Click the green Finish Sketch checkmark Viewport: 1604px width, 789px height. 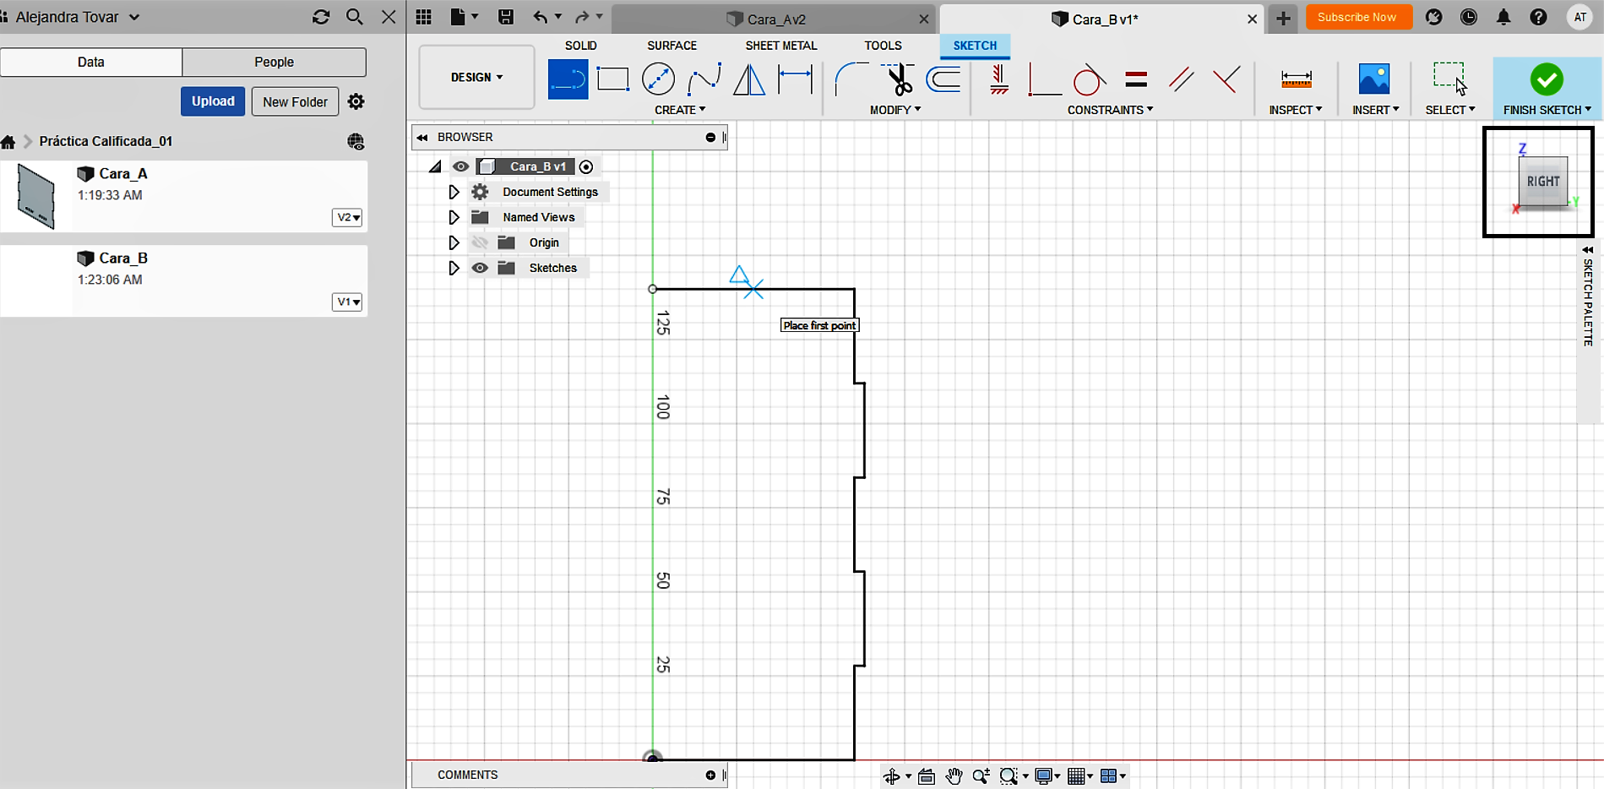click(1547, 79)
